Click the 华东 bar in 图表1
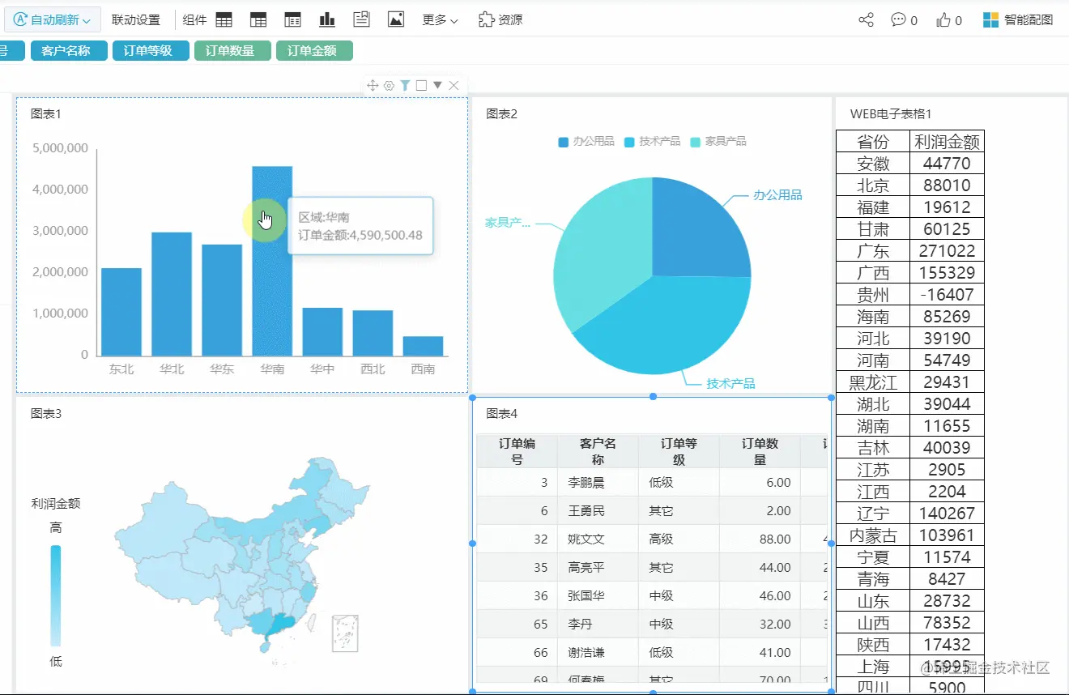 pos(222,300)
